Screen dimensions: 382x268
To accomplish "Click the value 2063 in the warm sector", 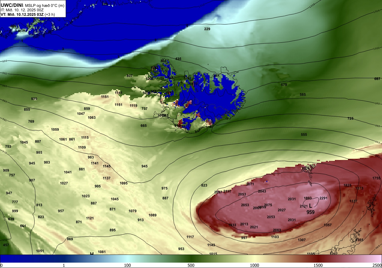I will (277, 230).
